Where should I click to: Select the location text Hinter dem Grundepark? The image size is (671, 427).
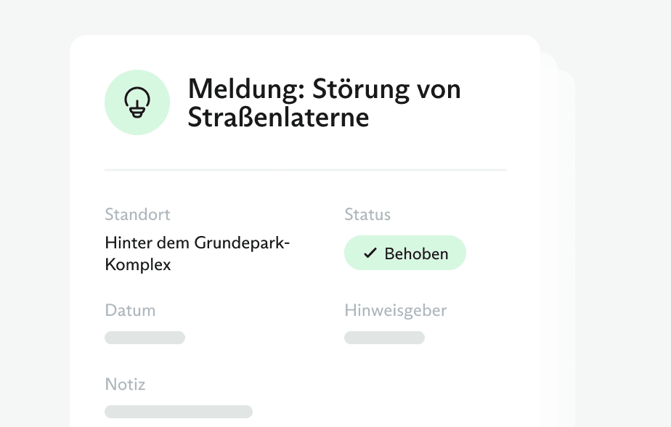coord(197,243)
